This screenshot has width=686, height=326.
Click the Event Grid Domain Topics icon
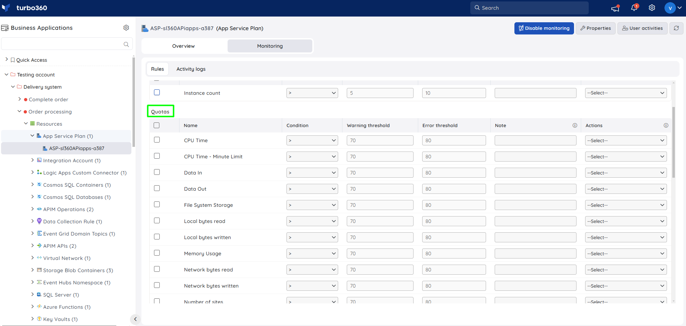point(39,233)
